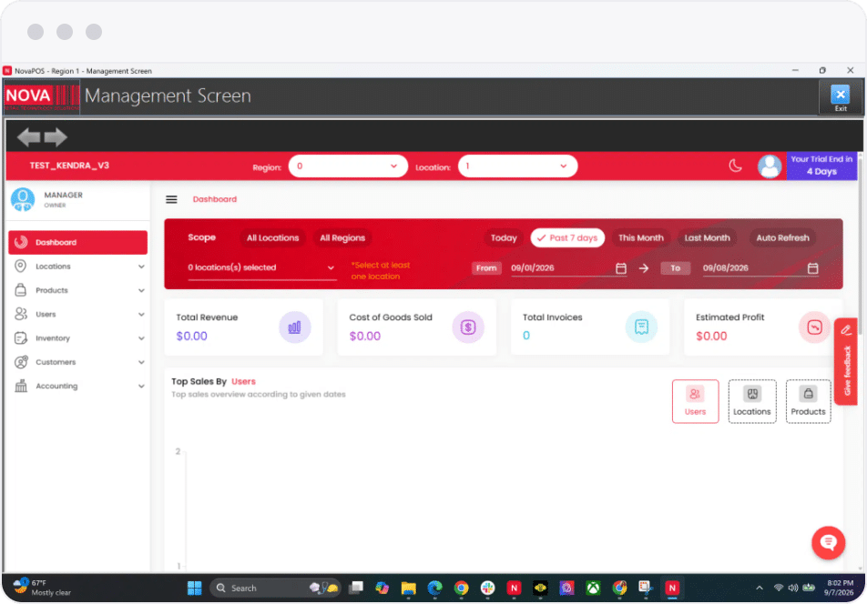Click the Top Sales By Users link
This screenshot has width=867, height=604.
pos(243,381)
